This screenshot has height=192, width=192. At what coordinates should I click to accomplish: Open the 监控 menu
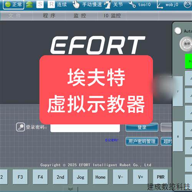tap(80, 16)
